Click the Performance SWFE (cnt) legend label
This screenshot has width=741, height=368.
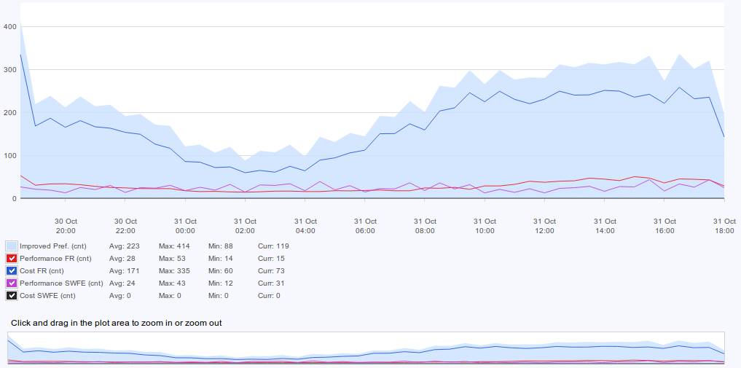61,283
